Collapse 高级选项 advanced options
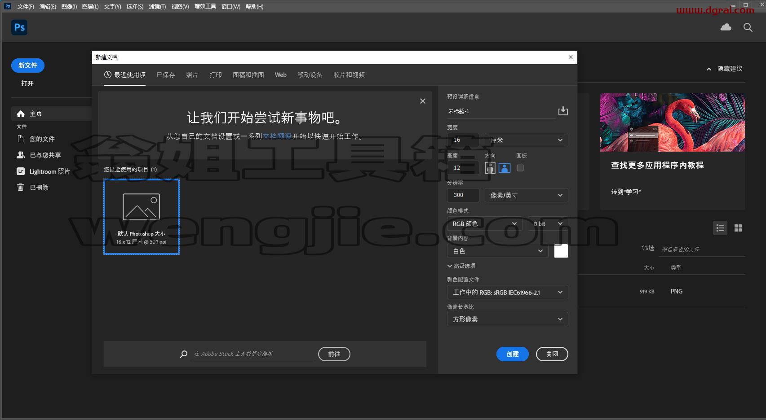The image size is (766, 420). 461,266
